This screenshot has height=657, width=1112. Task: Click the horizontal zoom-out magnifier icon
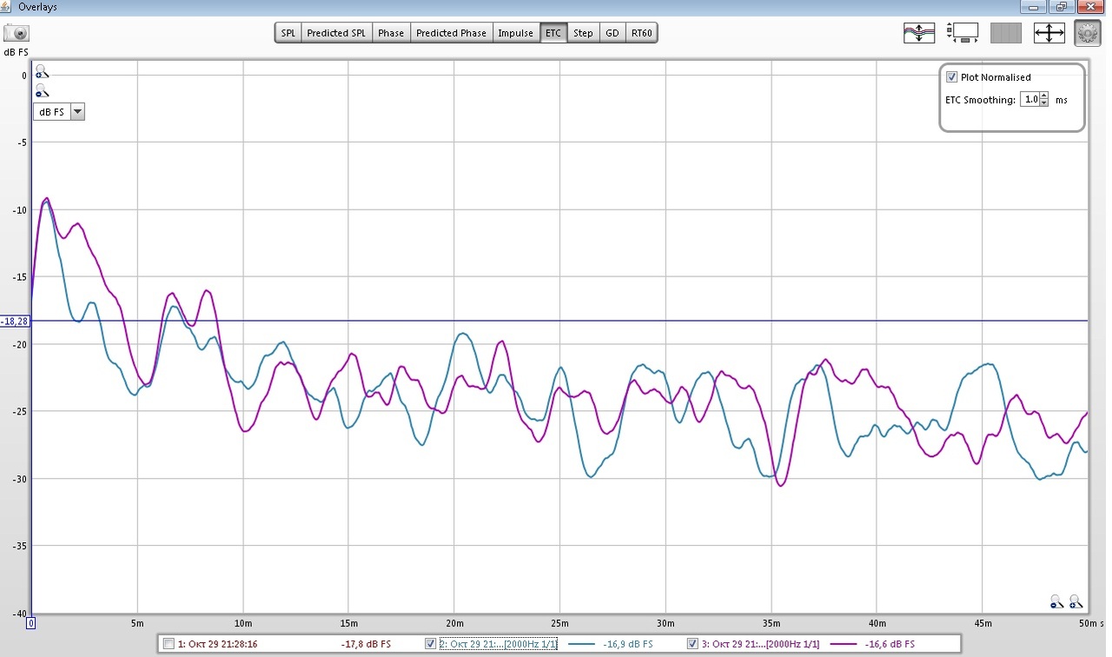(1056, 601)
